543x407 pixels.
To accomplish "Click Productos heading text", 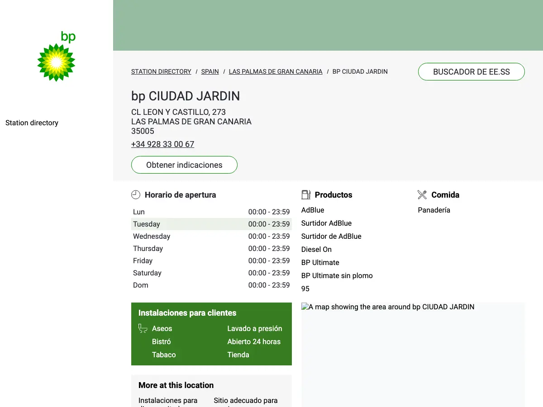I will (x=333, y=195).
